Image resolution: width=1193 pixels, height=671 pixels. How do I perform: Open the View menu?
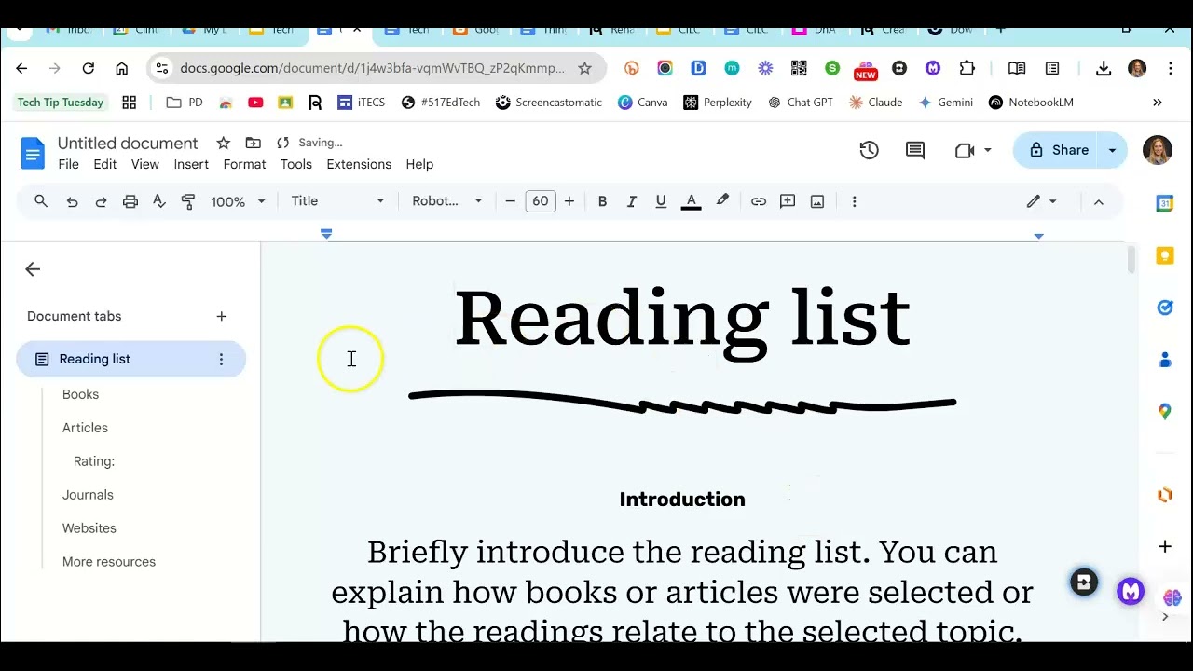[144, 164]
